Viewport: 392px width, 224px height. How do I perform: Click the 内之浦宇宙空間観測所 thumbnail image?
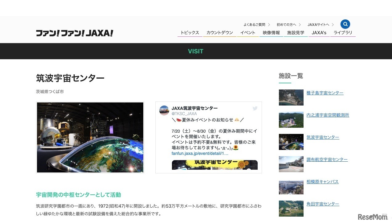pyautogui.click(x=291, y=119)
